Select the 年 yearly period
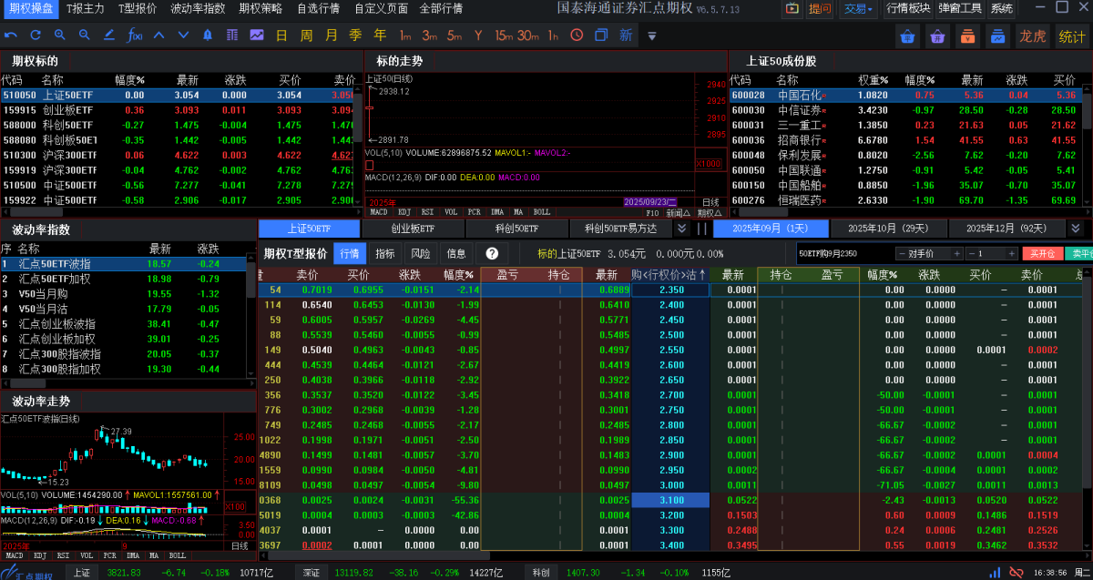The image size is (1093, 580). (380, 36)
